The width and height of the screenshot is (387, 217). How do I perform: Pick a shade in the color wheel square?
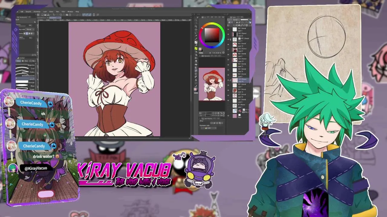point(212,35)
